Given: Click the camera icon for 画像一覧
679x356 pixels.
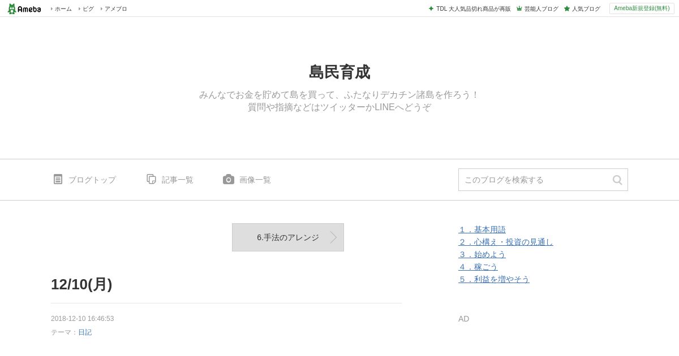Looking at the screenshot, I should [229, 179].
